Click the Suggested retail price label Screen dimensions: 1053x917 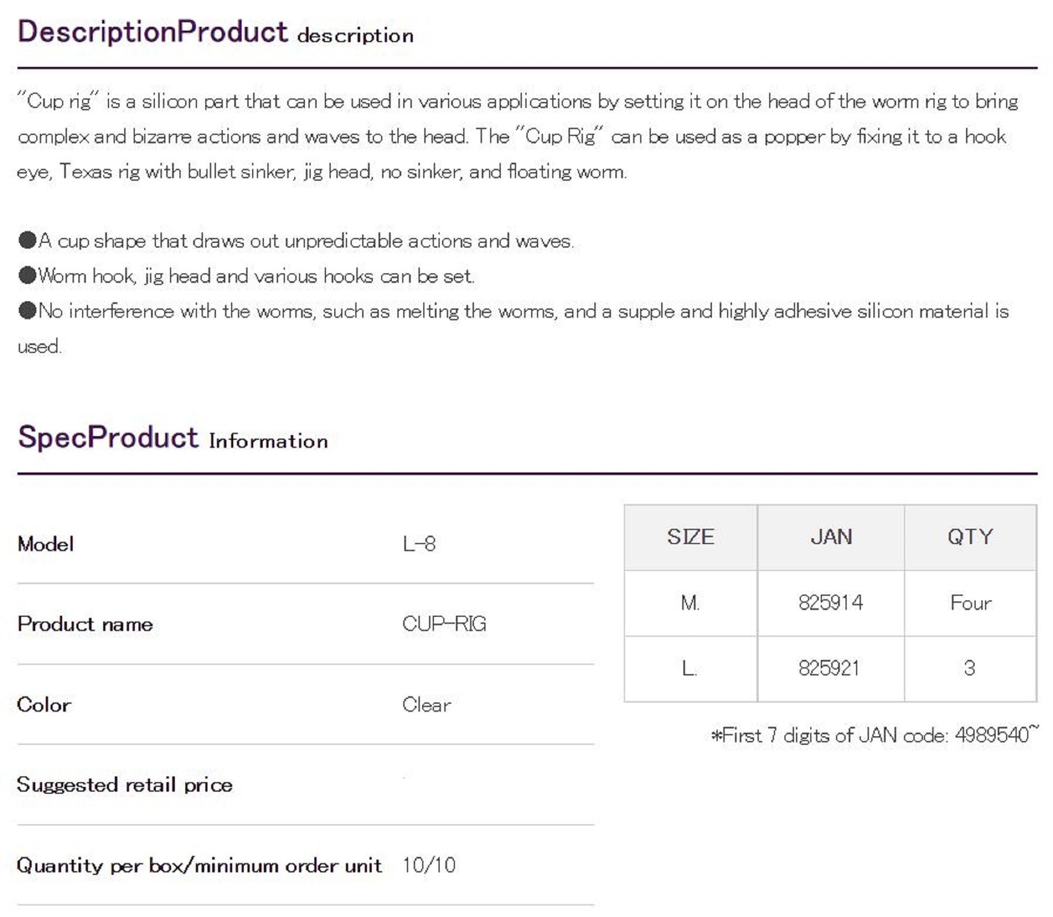tap(124, 785)
